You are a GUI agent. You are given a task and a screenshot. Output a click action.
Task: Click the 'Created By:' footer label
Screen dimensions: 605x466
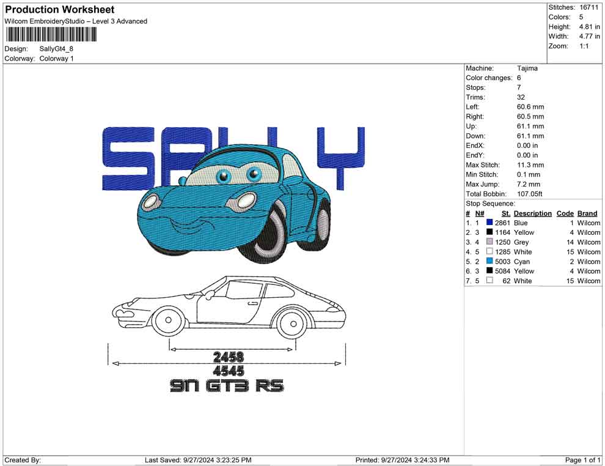[23, 460]
